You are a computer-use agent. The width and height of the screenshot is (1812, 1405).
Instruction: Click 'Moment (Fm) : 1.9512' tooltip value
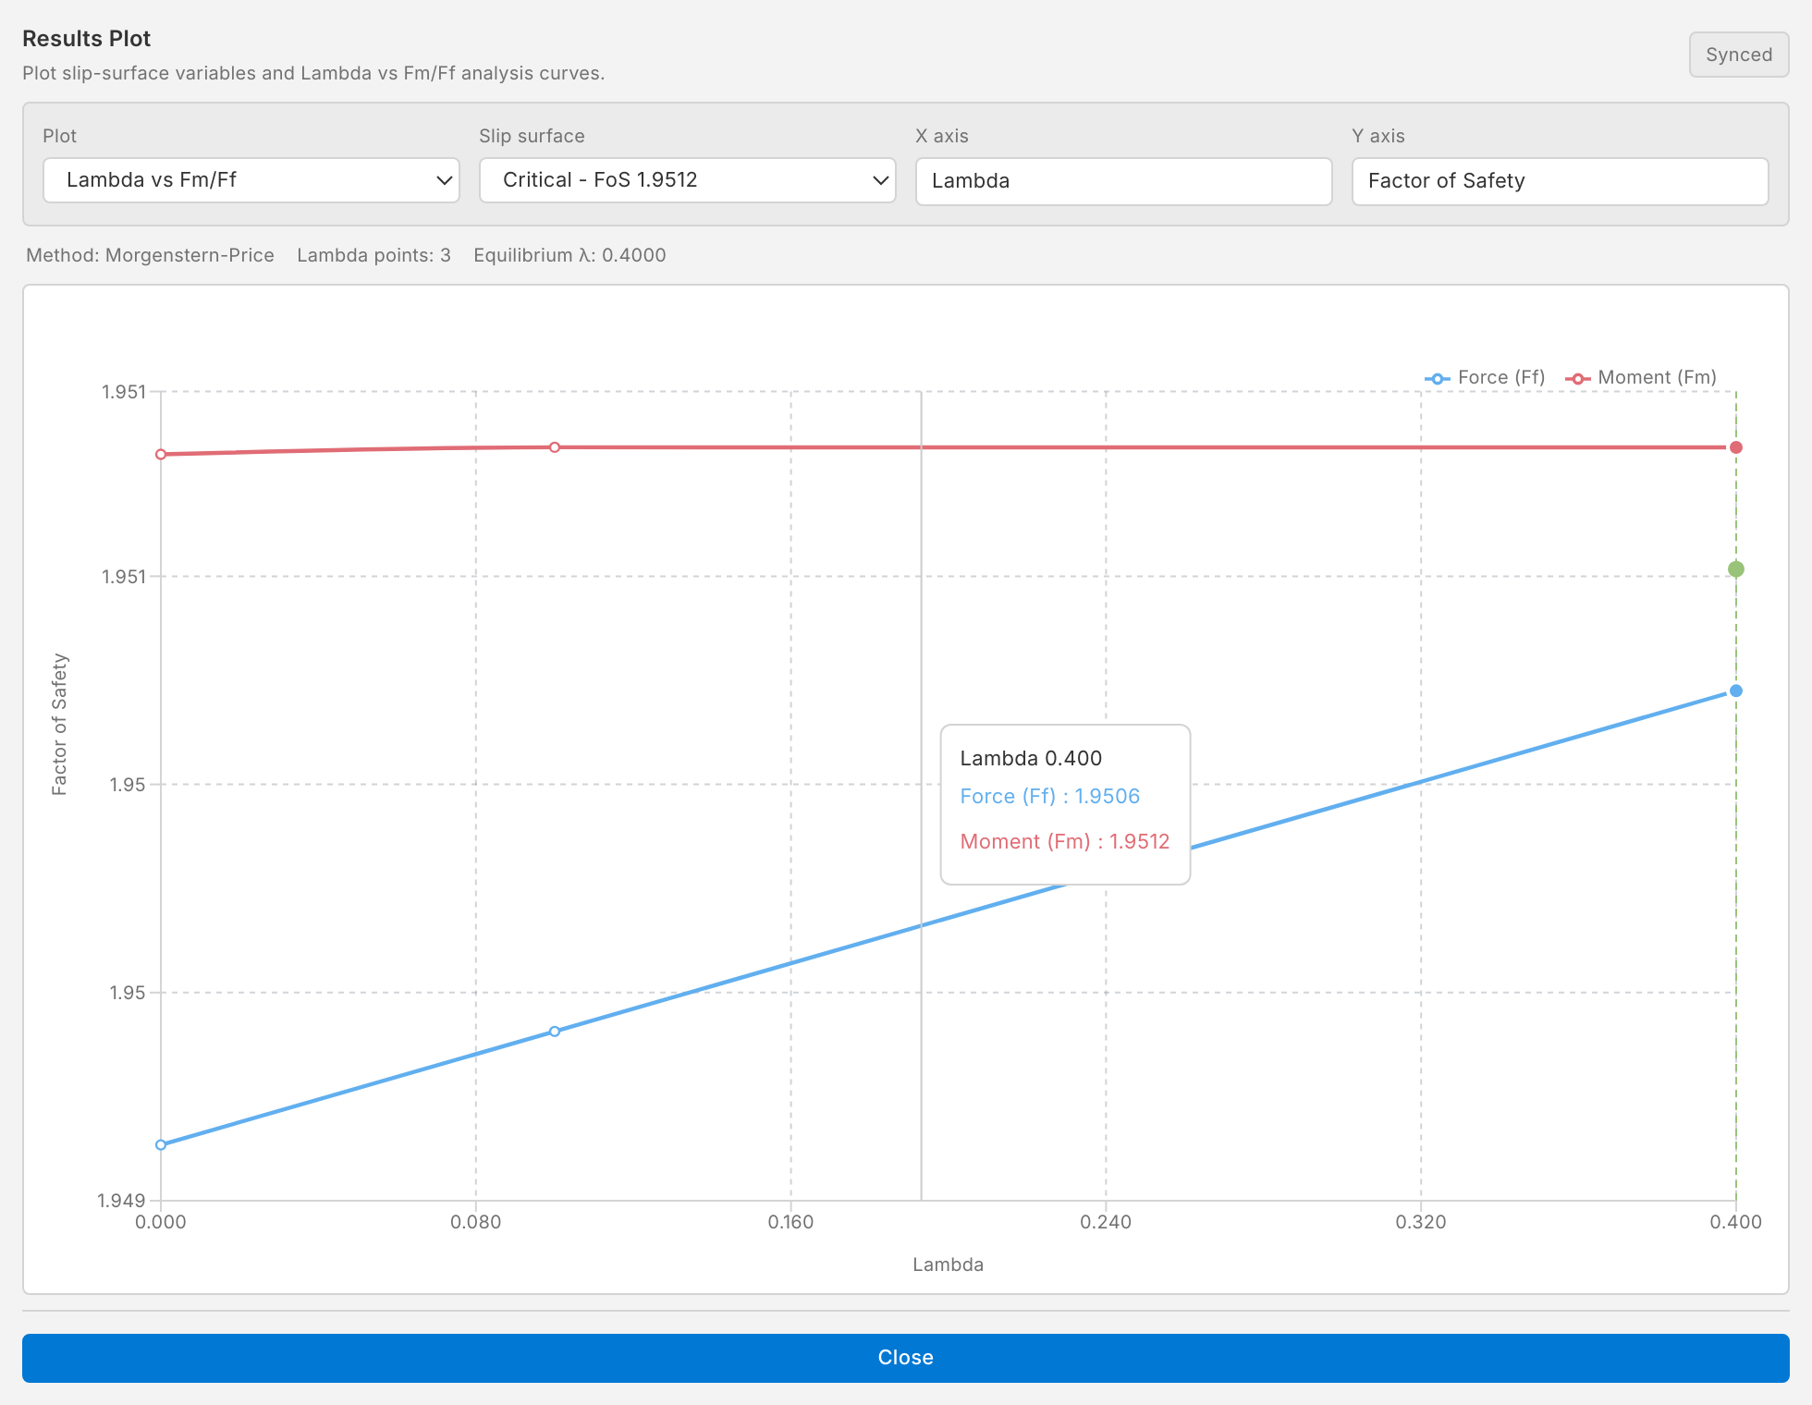[1064, 841]
